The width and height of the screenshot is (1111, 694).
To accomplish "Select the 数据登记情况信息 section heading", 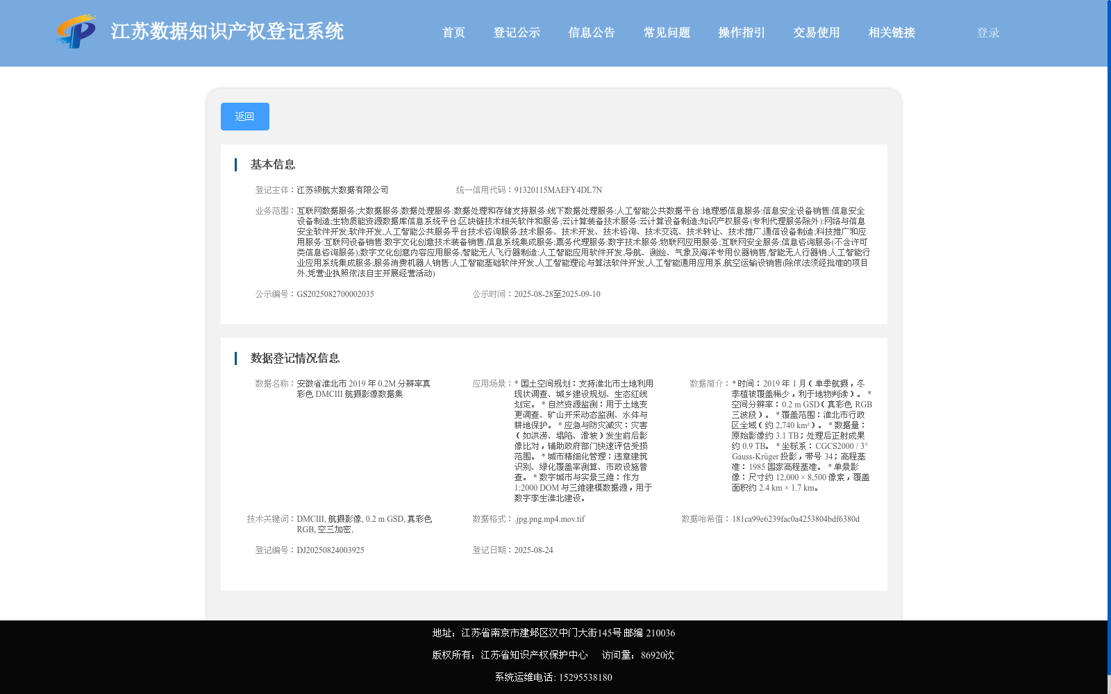I will (x=295, y=358).
